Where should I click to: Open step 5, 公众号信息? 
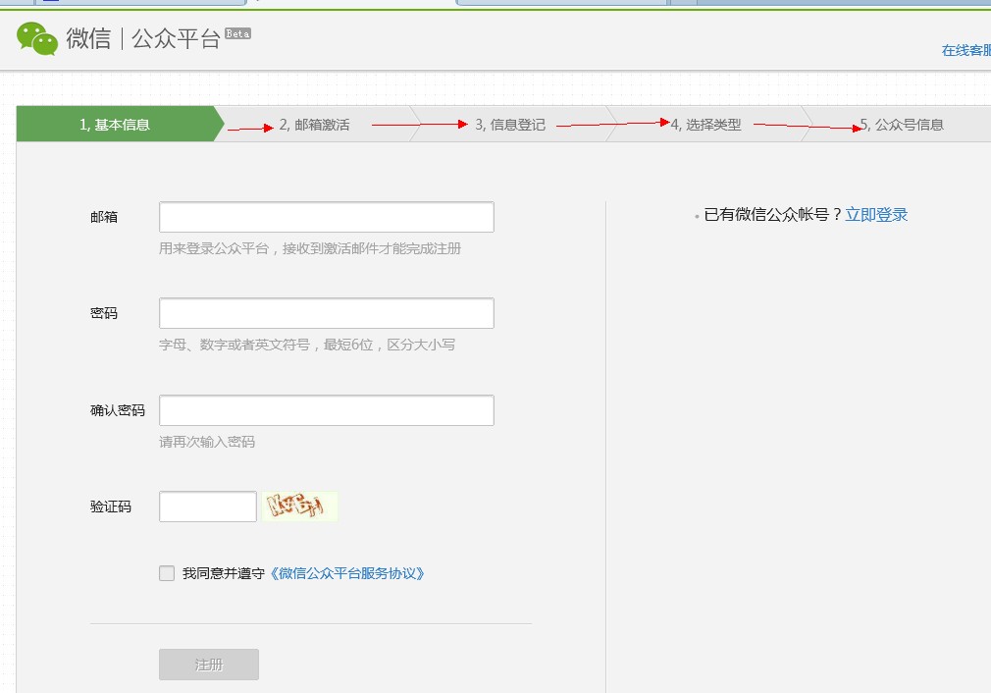tap(902, 125)
